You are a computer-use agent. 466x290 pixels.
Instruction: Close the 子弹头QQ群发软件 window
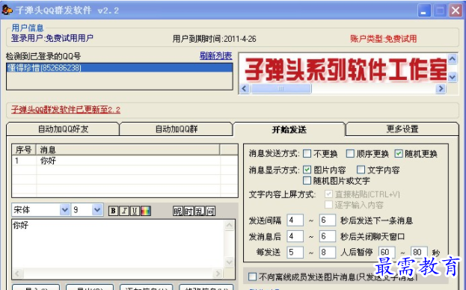(456, 11)
